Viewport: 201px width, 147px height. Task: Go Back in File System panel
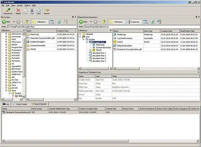[6, 22]
